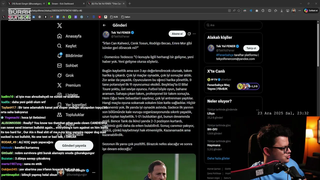Click chat user kadirx10's name
Viewport: 320px width, 180px height.
7,97
